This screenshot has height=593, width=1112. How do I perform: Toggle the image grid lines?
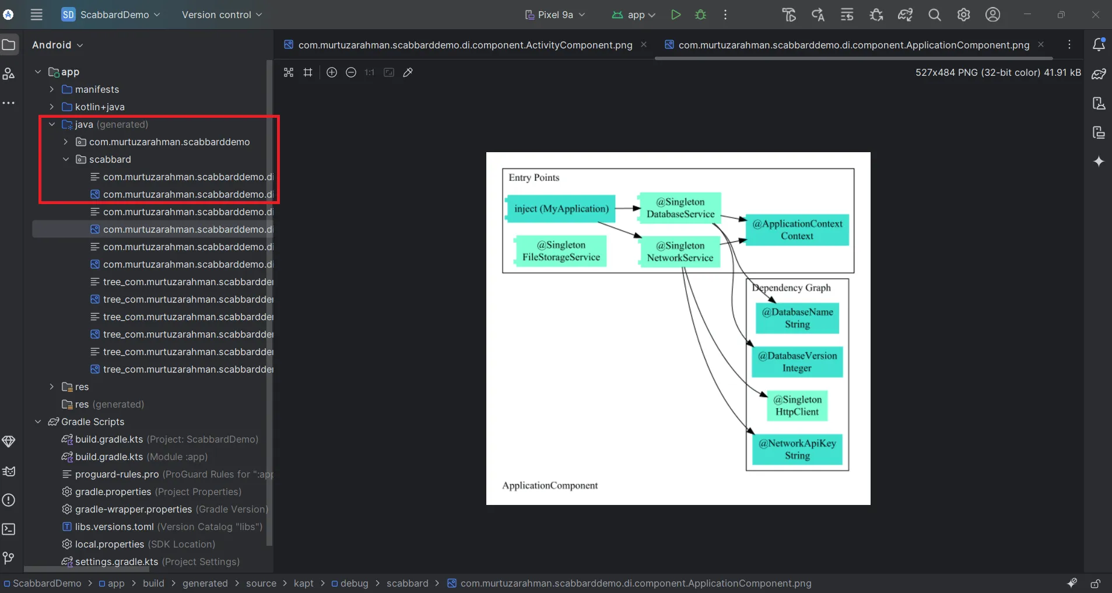(x=308, y=72)
